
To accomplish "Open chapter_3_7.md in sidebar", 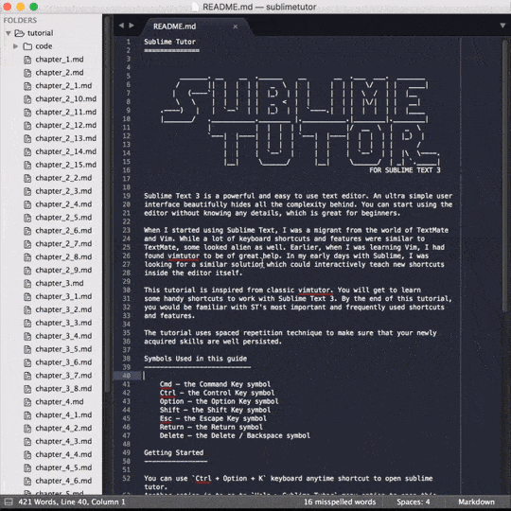I will coord(63,376).
